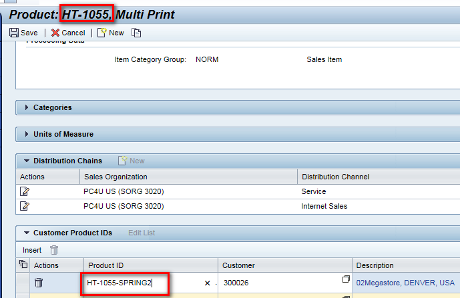This screenshot has width=460, height=298.
Task: Expand the Units of Measure section
Action: [x=27, y=134]
